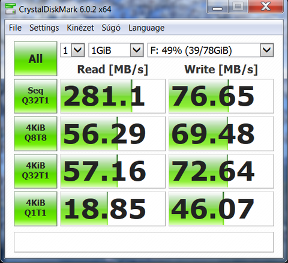
Task: Click the Seq read result 281.1
Action: coord(113,96)
